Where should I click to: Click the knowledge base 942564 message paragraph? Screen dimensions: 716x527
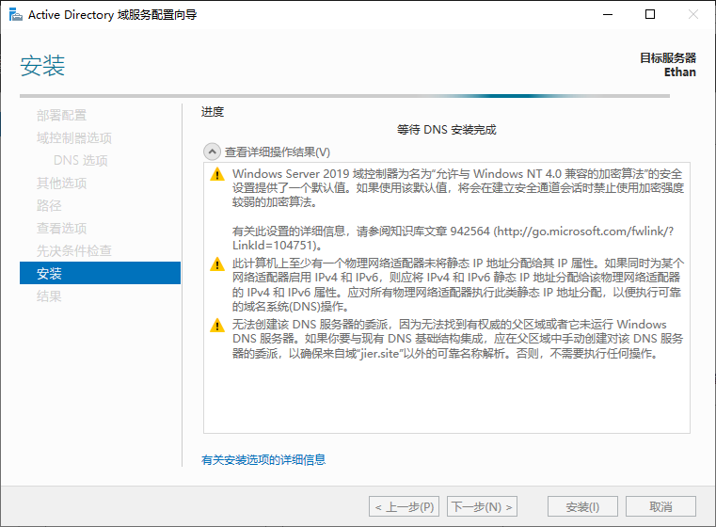click(x=453, y=238)
